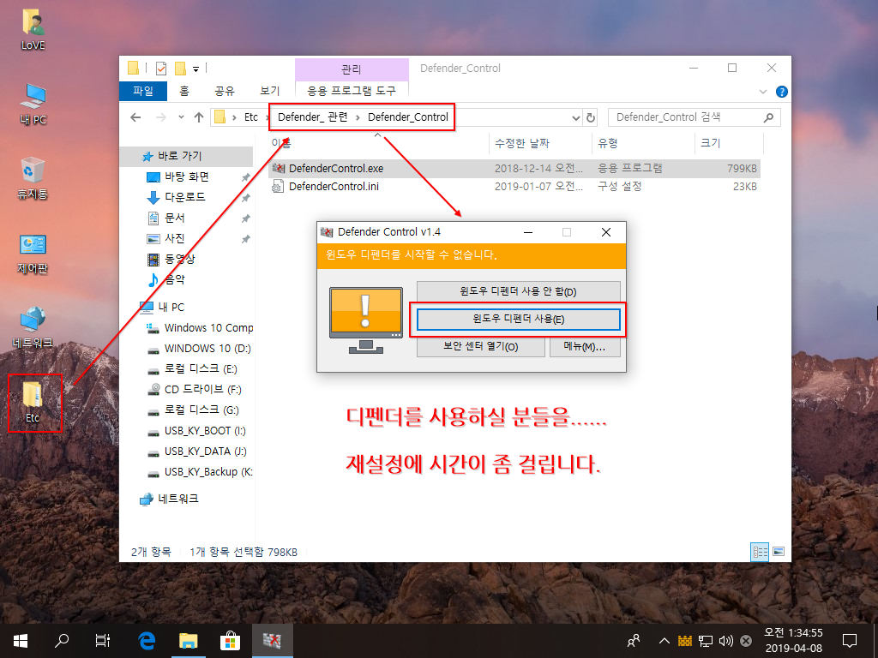Click the Defender_Control 검색 search box
Screen dimensions: 878x658
click(694, 117)
